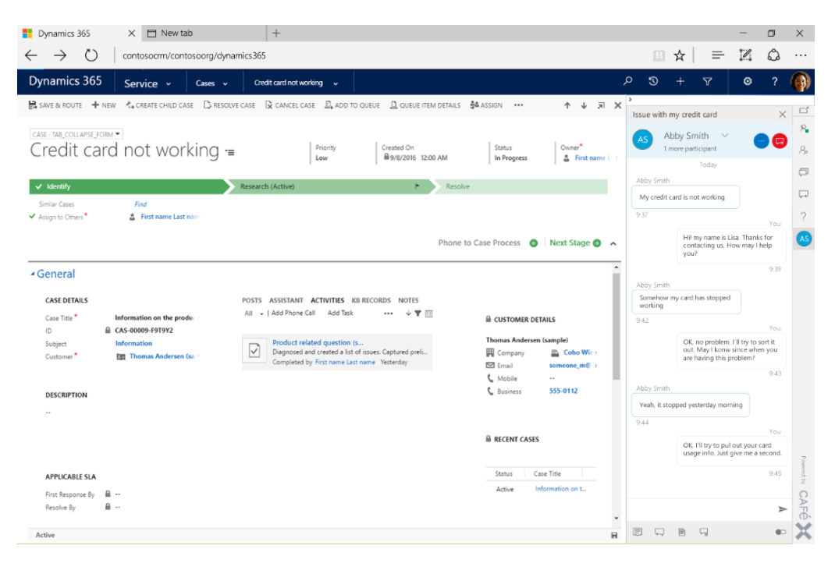Toggle the switch at the bottom of the chat panel
This screenshot has width=835, height=563.
click(780, 532)
